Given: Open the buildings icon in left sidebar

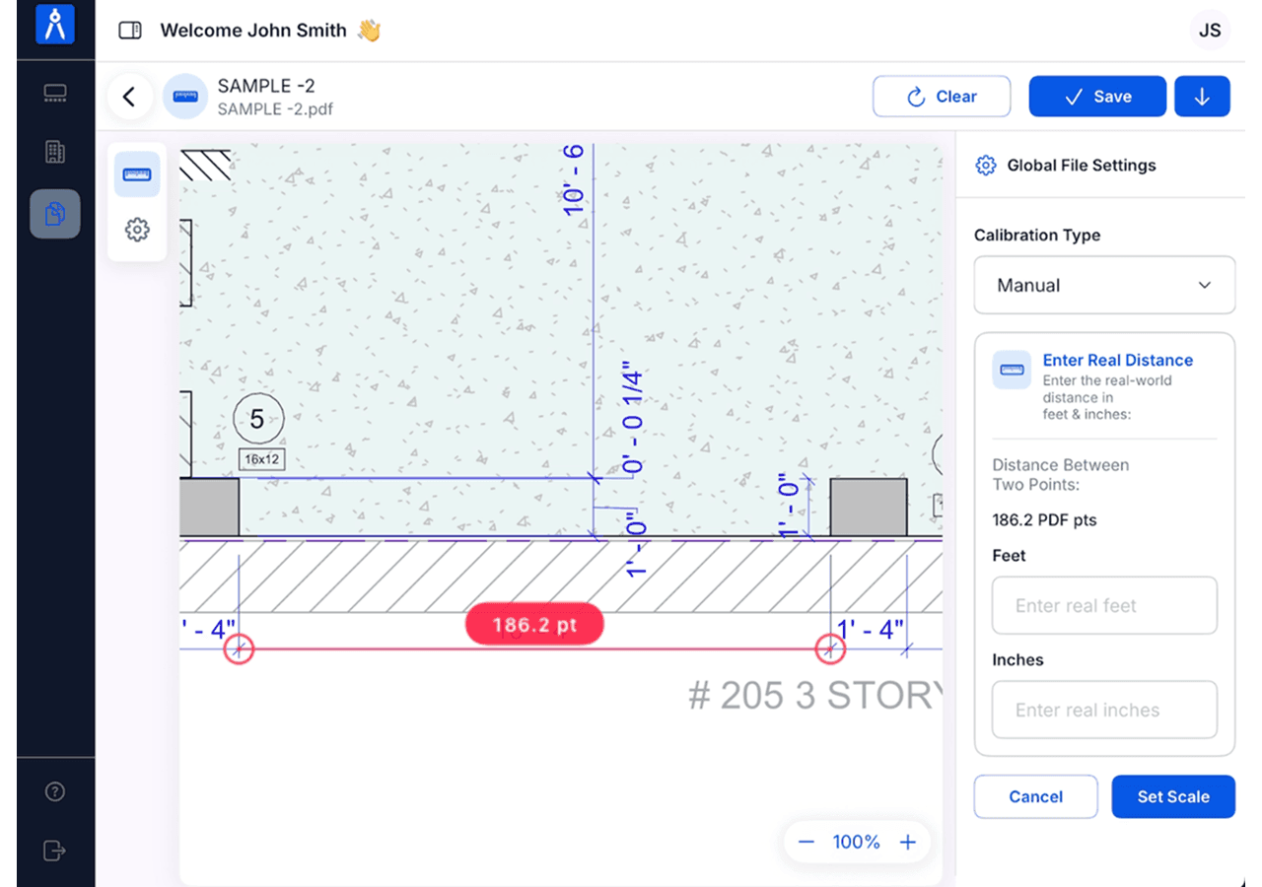Looking at the screenshot, I should [x=55, y=152].
